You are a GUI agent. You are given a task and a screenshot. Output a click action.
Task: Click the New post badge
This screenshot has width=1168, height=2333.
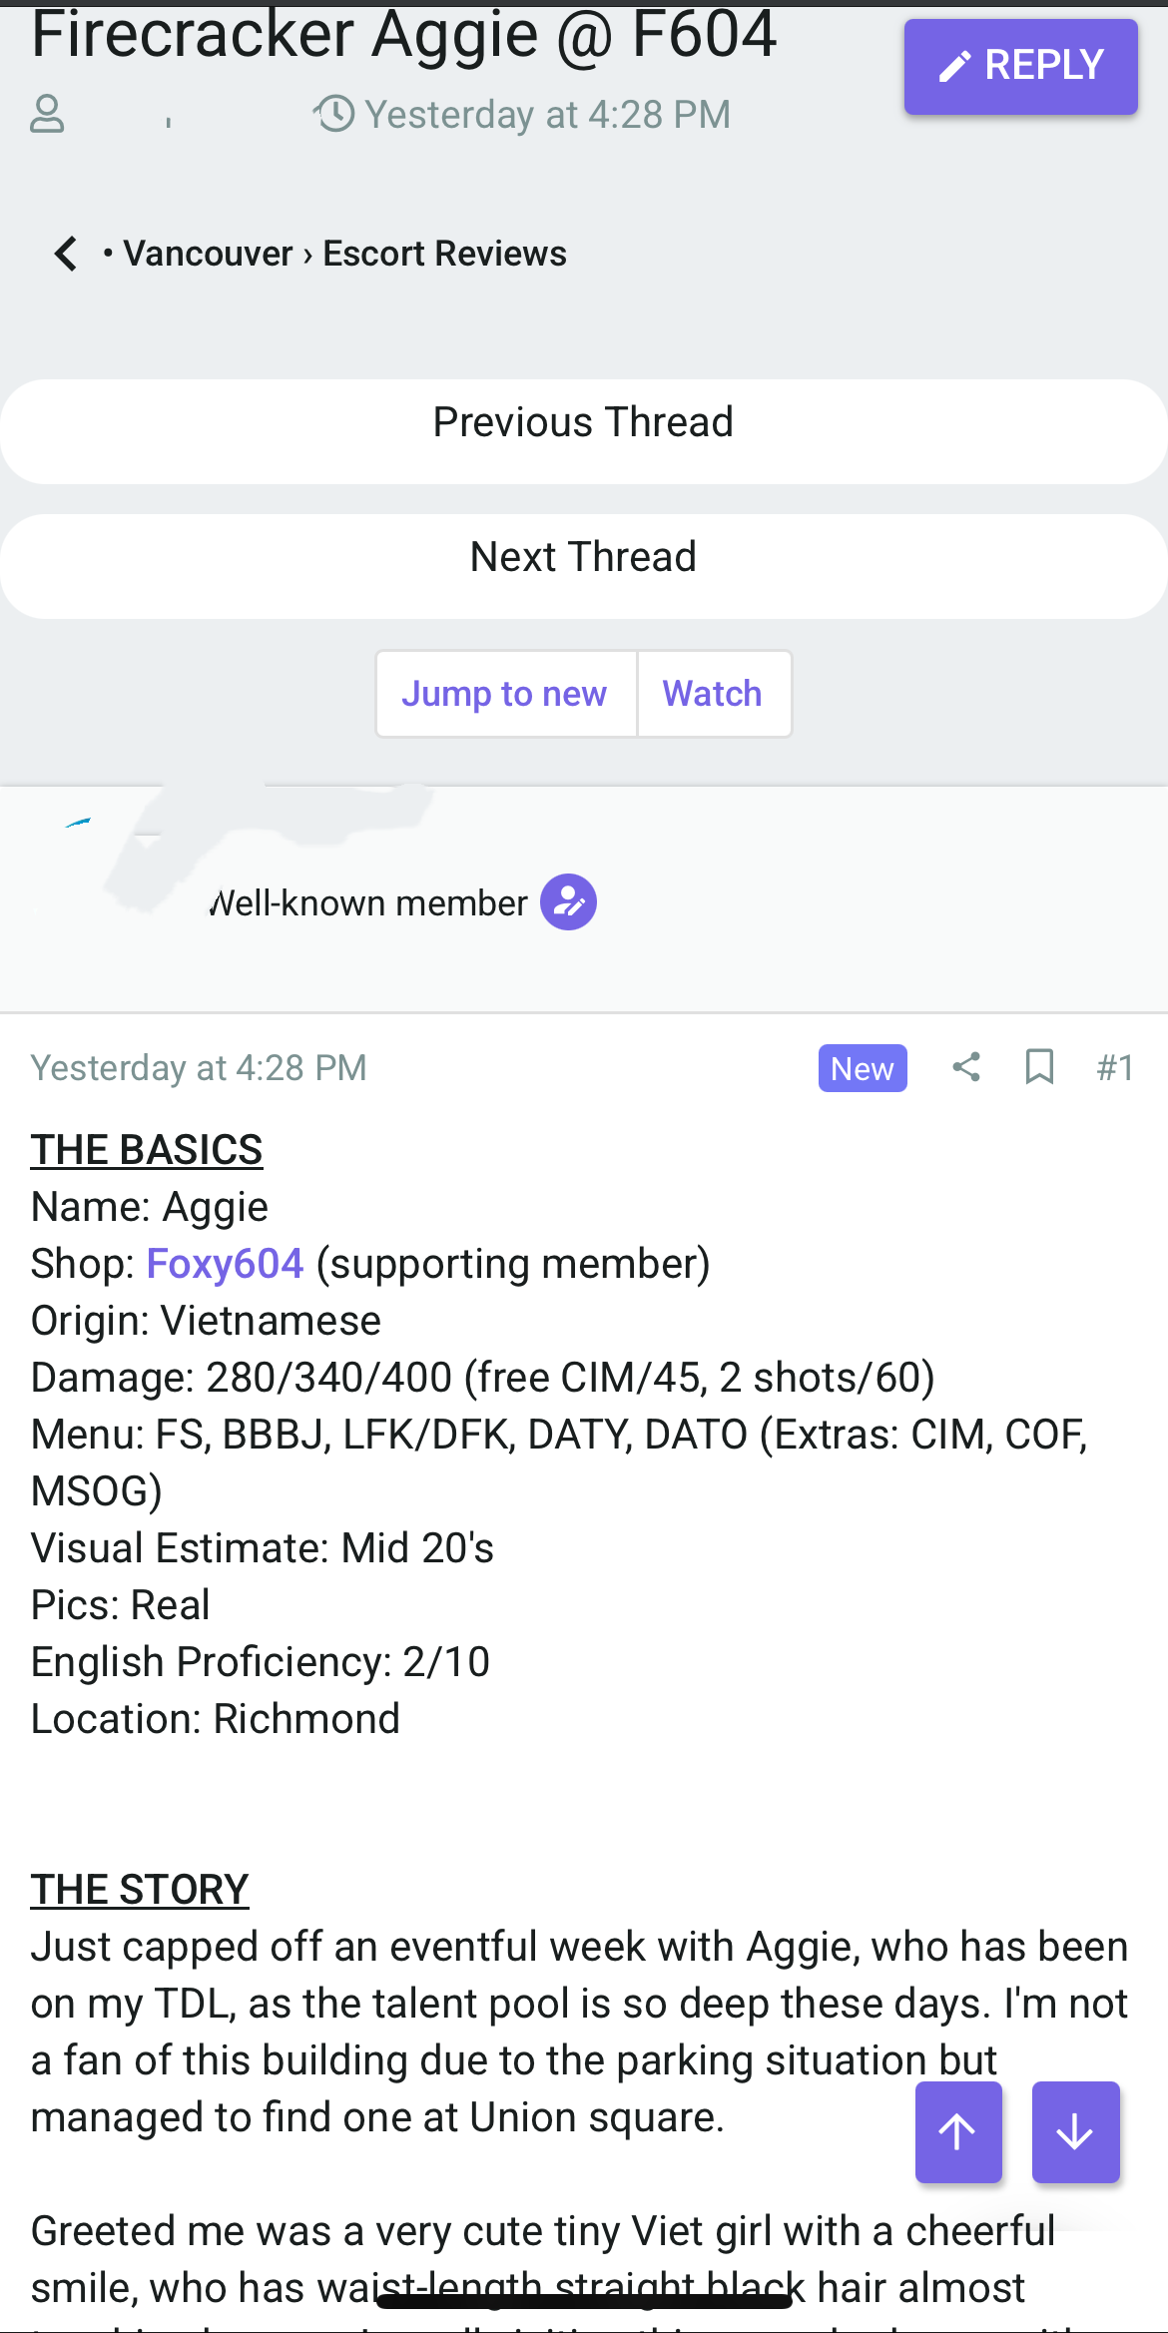(863, 1068)
